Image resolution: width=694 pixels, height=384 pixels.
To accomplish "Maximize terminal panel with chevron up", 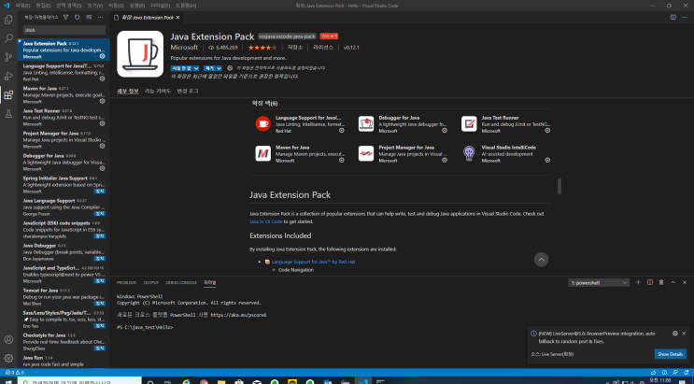I will click(673, 282).
